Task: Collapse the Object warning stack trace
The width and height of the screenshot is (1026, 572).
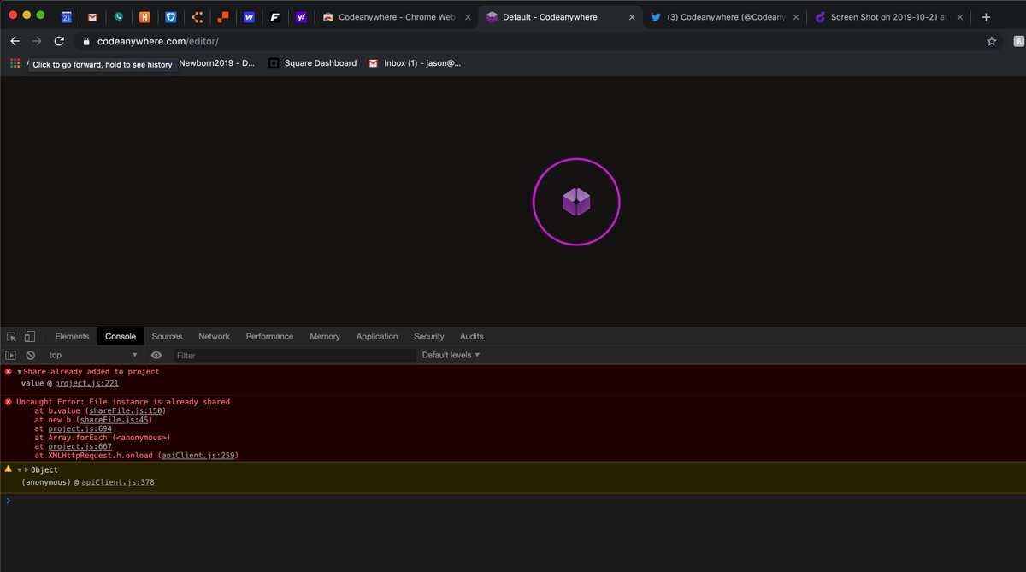Action: [19, 470]
